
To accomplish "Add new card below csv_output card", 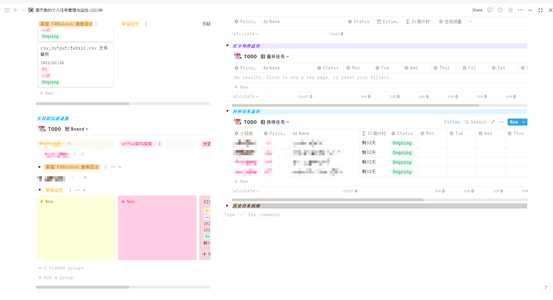I will (x=47, y=93).
